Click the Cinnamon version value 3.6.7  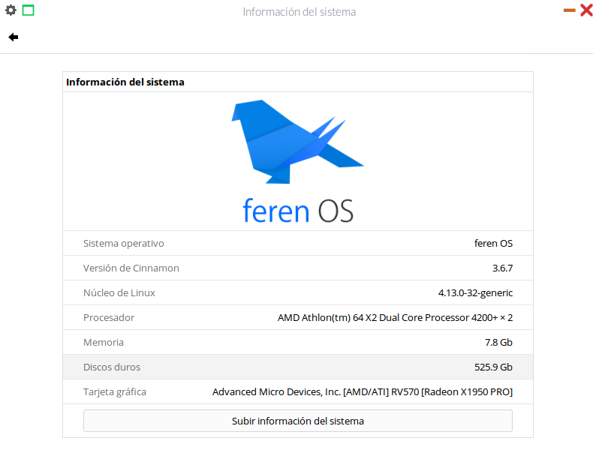(502, 268)
